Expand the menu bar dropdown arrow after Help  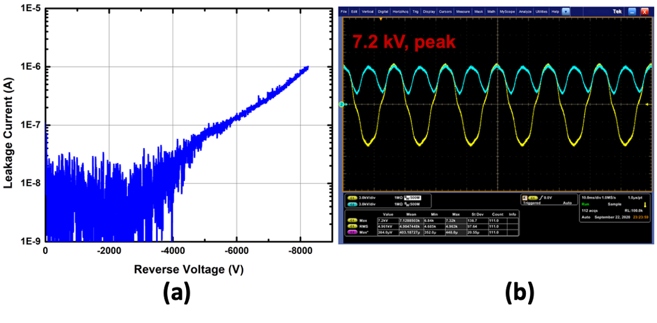point(565,11)
